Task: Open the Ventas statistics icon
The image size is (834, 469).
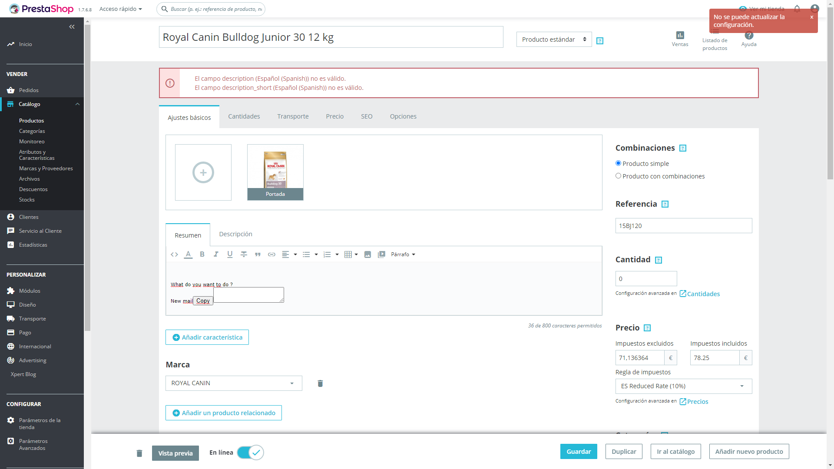Action: click(x=680, y=36)
